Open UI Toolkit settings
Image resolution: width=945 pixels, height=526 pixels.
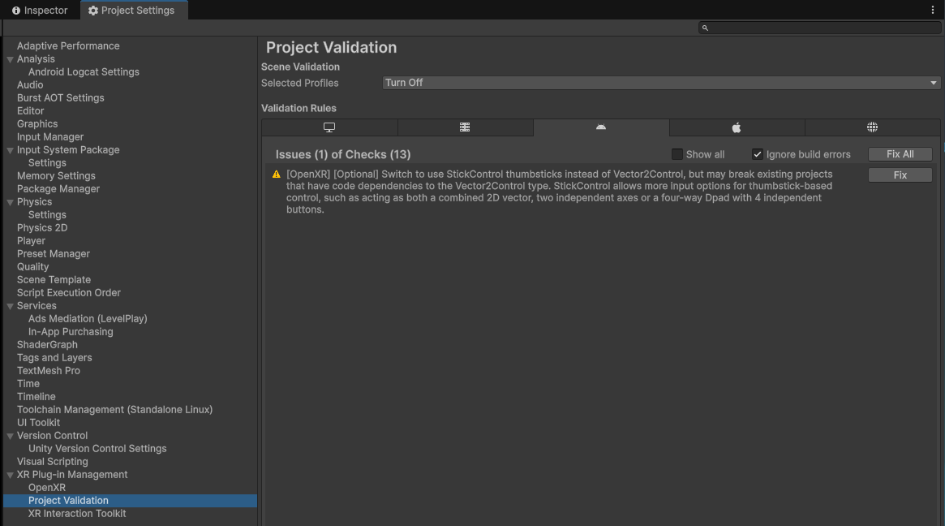(x=38, y=423)
